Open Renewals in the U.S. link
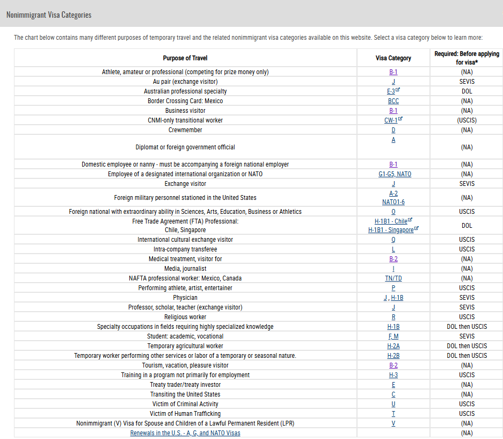Image resolution: width=503 pixels, height=439 pixels. coord(185,433)
